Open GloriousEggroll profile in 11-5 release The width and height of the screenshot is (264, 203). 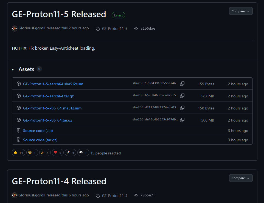[32, 28]
